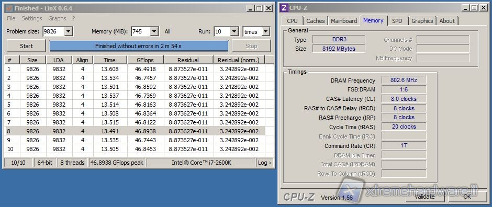Click the Log expand button

[264, 163]
